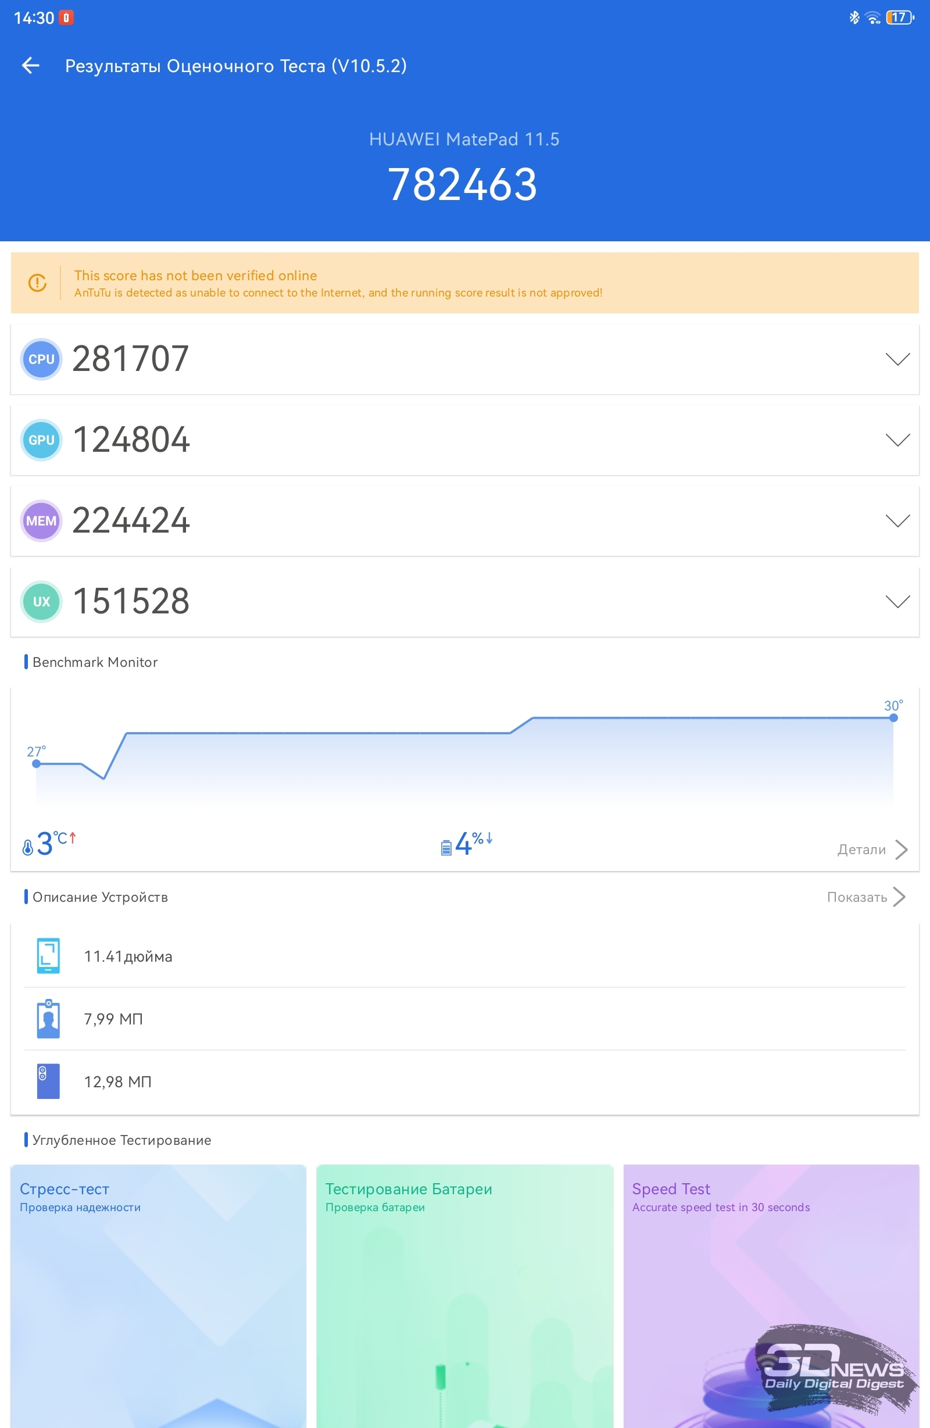
Task: Tap the Bluetooth status bar icon
Action: 854,17
